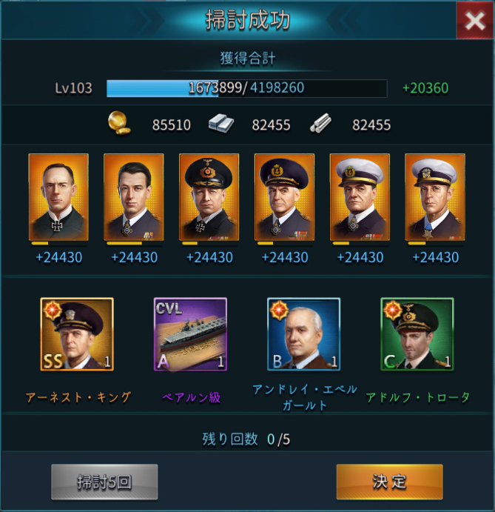Click the 残り回数 0/5 counter
The width and height of the screenshot is (495, 512).
(x=246, y=439)
